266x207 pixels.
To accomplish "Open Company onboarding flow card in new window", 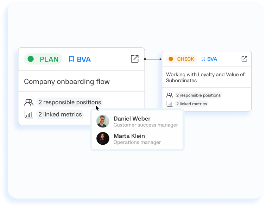I will pos(135,59).
